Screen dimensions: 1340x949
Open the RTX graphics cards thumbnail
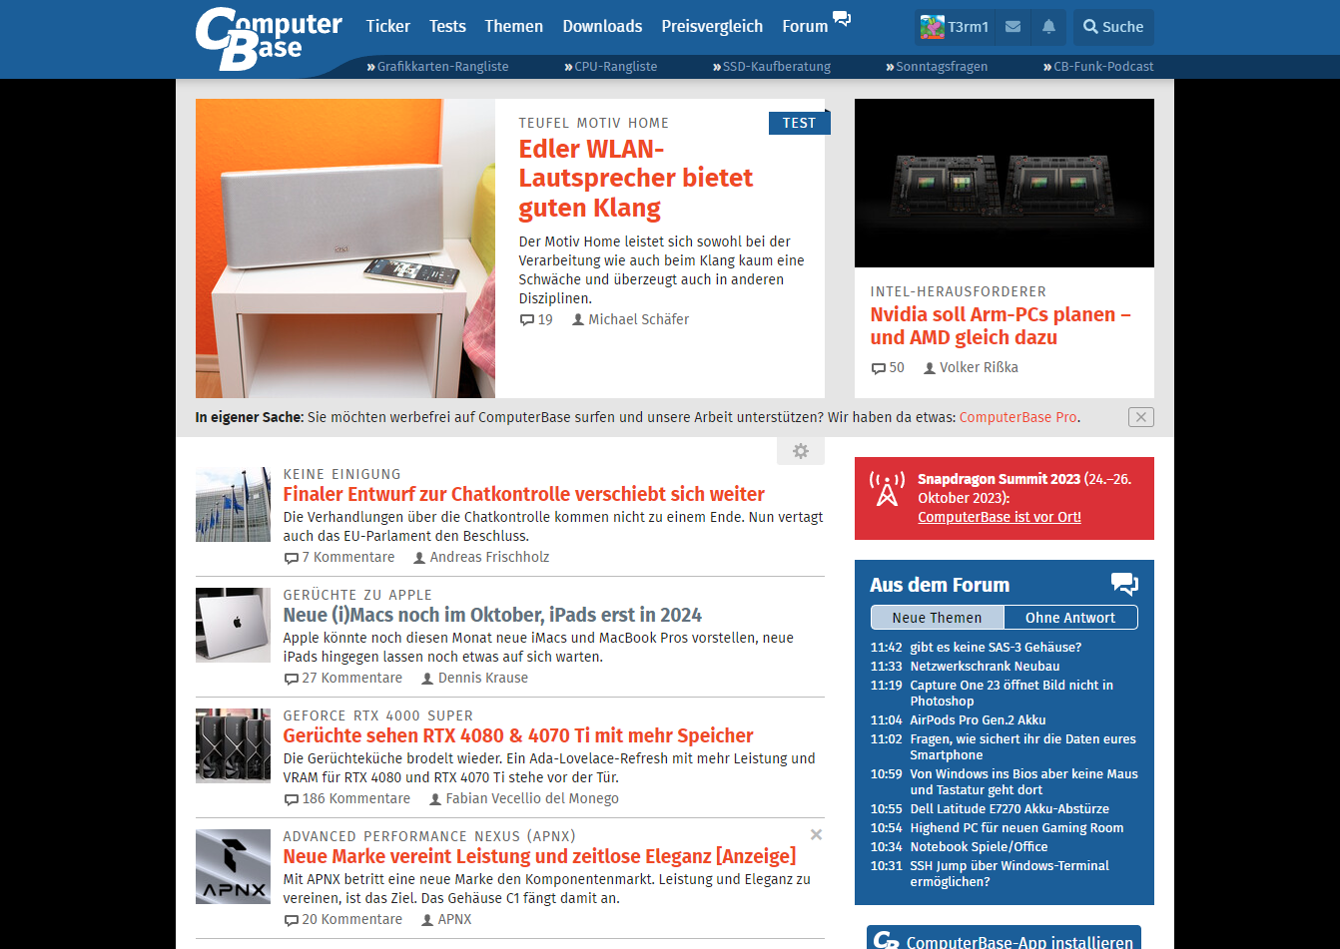coord(233,745)
